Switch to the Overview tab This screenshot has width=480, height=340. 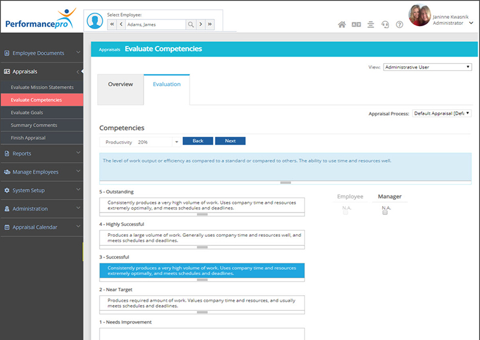(x=120, y=84)
